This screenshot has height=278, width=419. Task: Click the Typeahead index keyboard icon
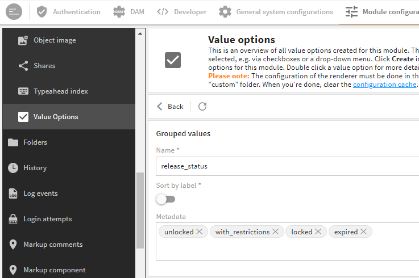tap(23, 91)
